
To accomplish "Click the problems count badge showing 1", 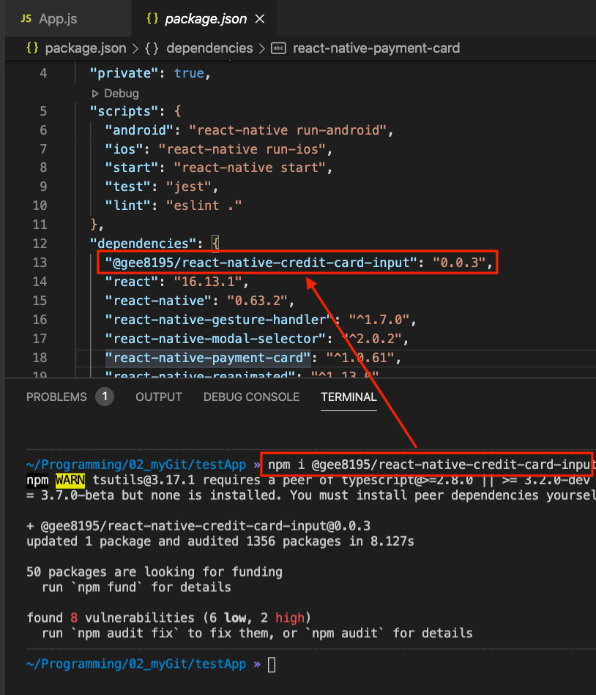I will click(105, 397).
